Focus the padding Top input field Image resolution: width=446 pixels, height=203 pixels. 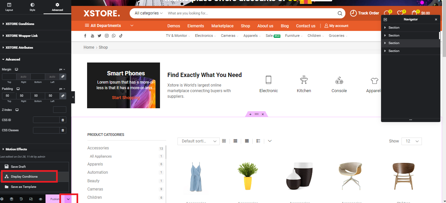tap(9, 95)
